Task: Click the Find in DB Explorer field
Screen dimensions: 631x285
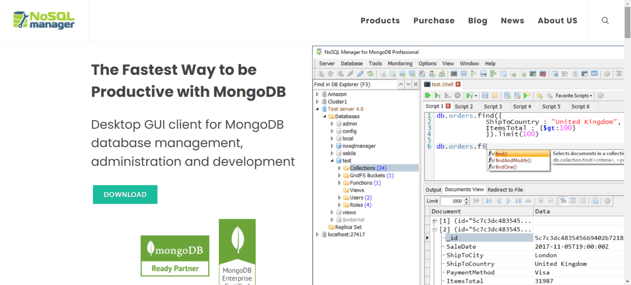Action: pos(355,84)
